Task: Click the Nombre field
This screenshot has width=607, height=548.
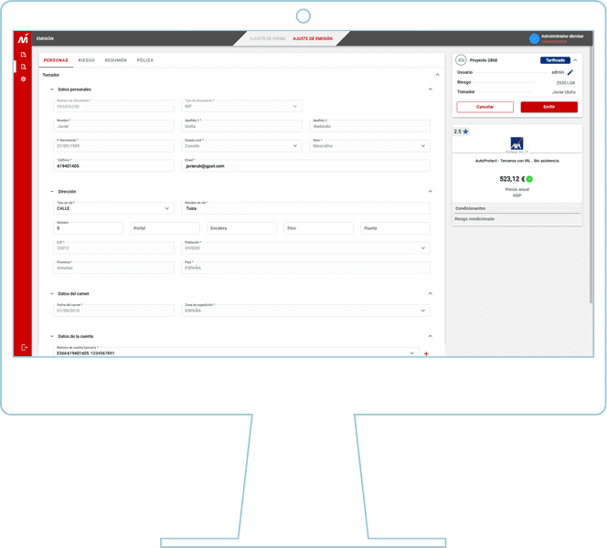Action: click(113, 126)
